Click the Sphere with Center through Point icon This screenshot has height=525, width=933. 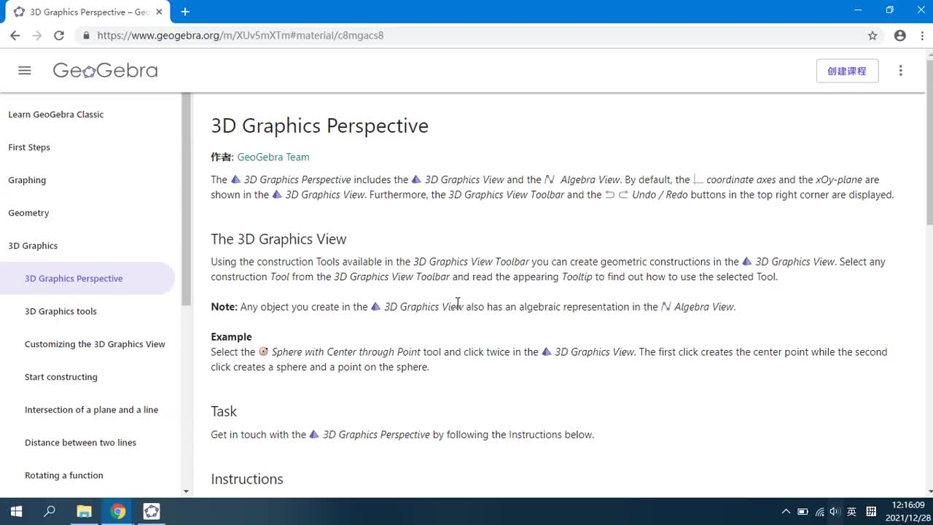(263, 351)
